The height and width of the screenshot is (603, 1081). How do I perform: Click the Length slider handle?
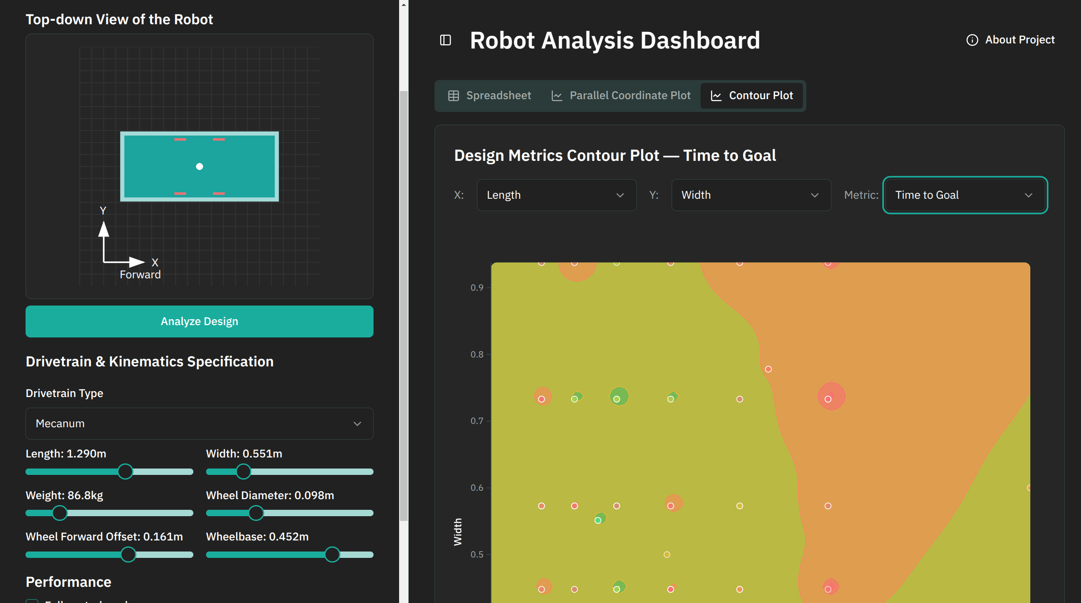125,472
